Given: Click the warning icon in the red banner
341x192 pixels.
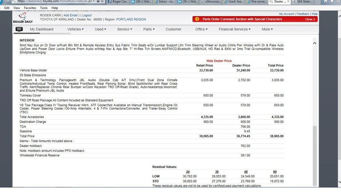Looking at the screenshot, I should (197, 19).
